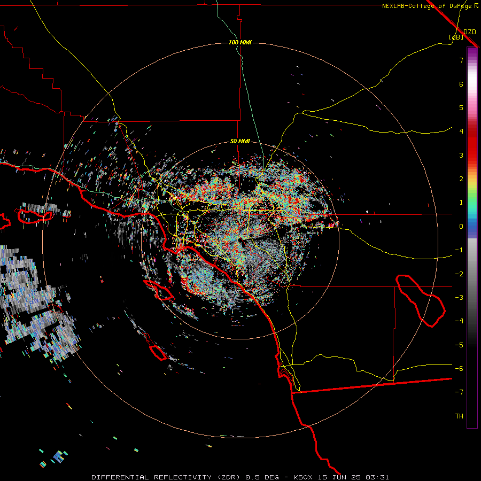Click the "-4" value on the scale

pyautogui.click(x=459, y=321)
